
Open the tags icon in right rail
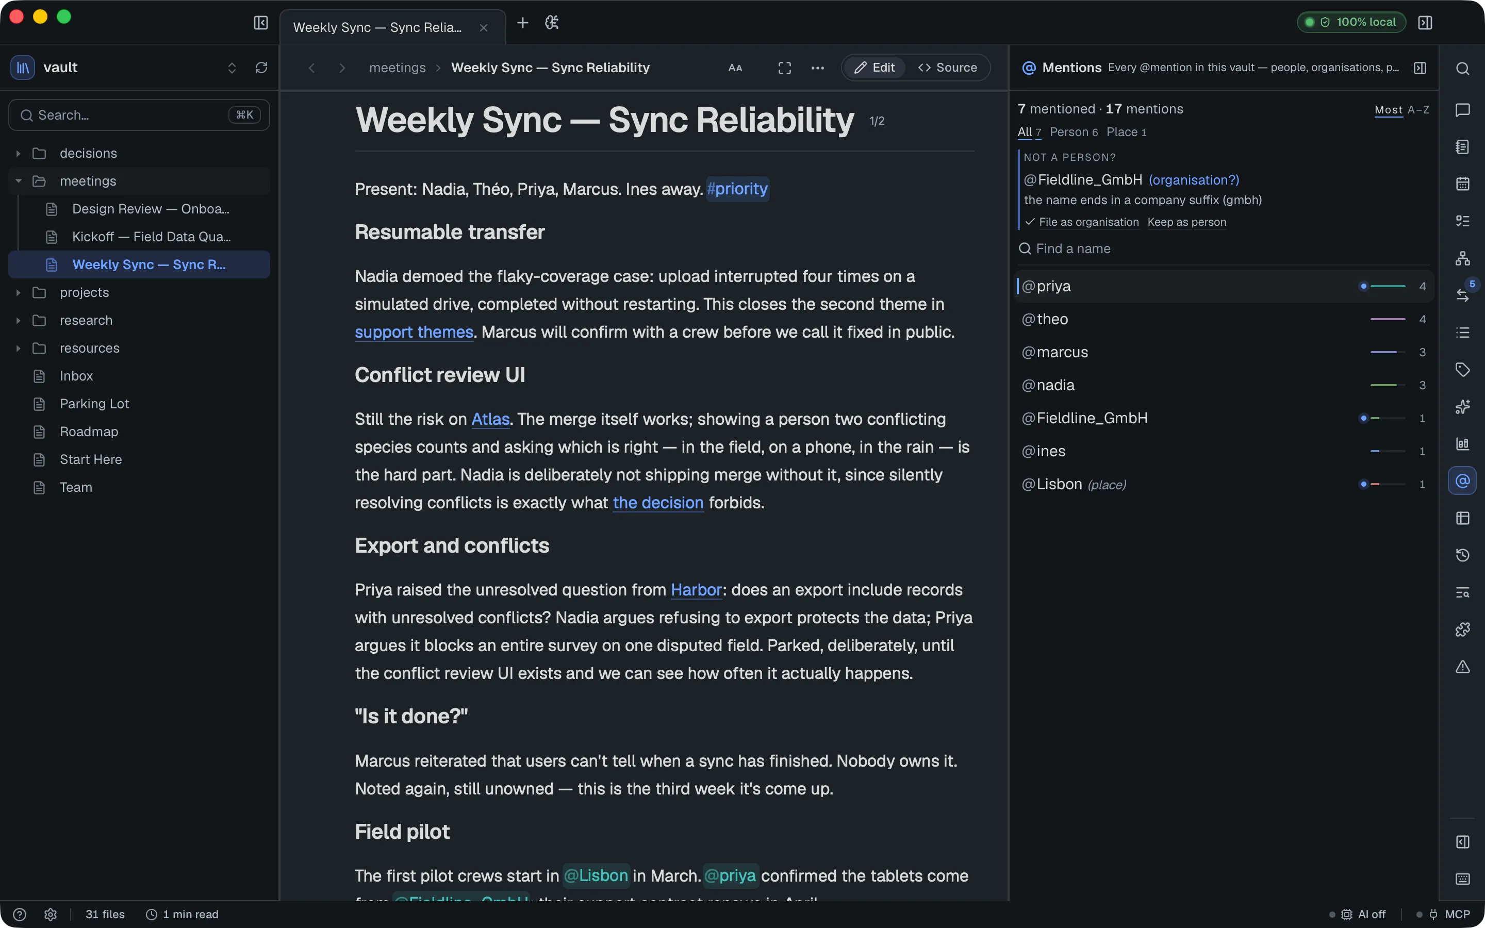[1462, 370]
